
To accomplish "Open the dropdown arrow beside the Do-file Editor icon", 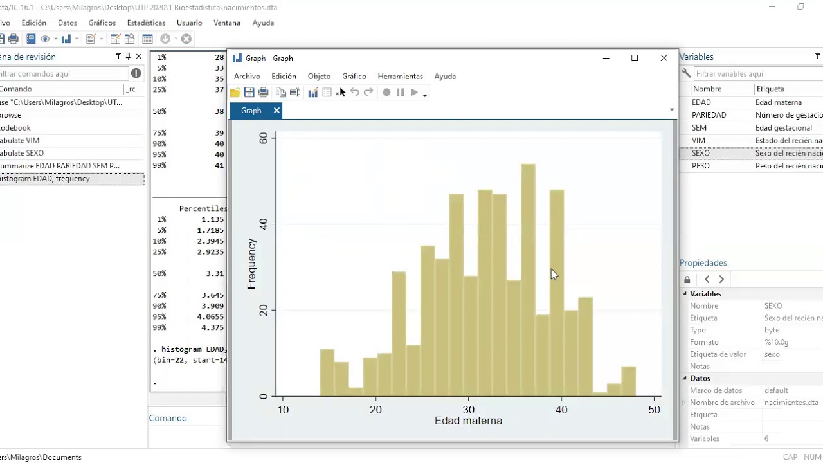I will (101, 39).
